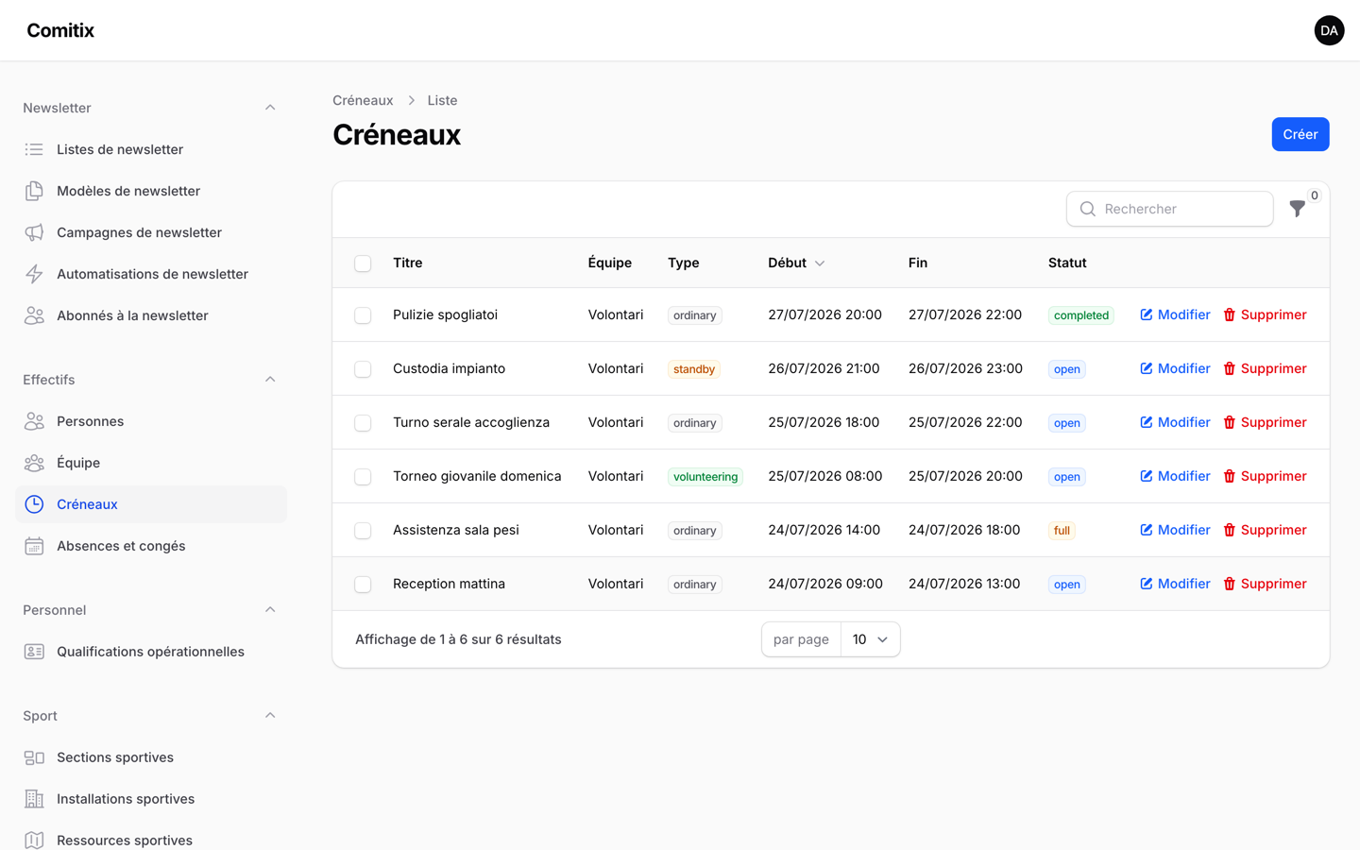
Task: Select the Assistenza sala pesi checkbox
Action: (363, 531)
